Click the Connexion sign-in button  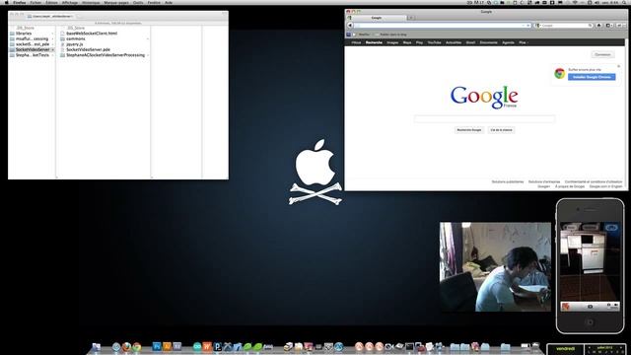(x=602, y=54)
